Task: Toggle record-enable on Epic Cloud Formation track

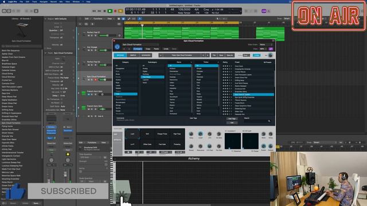Action: pyautogui.click(x=95, y=80)
